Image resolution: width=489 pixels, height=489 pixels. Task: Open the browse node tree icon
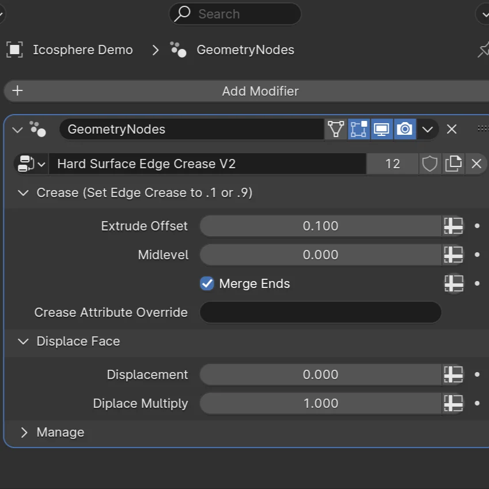click(26, 164)
